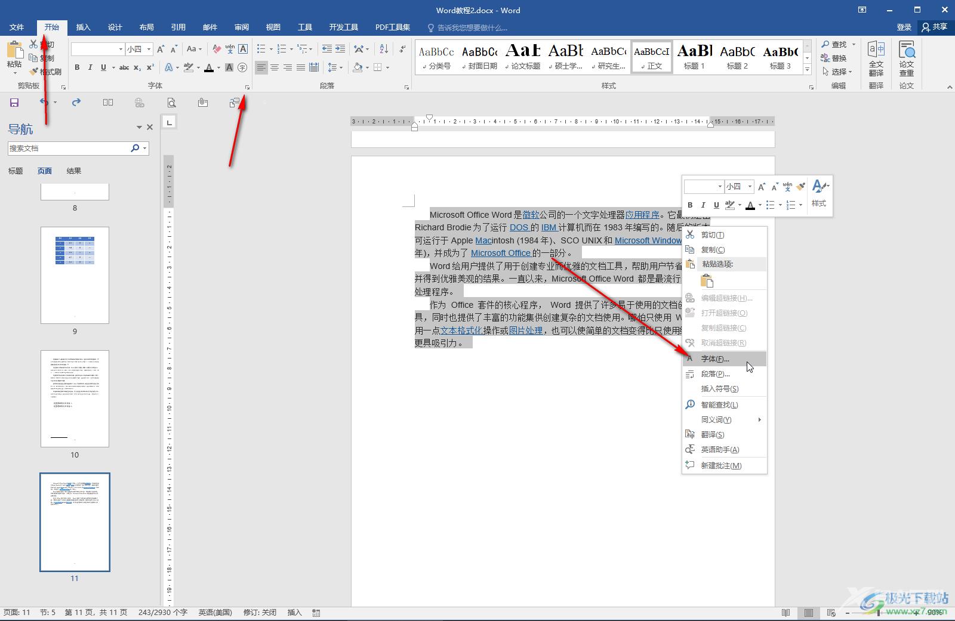Click the Share button
The image size is (955, 621).
click(935, 27)
